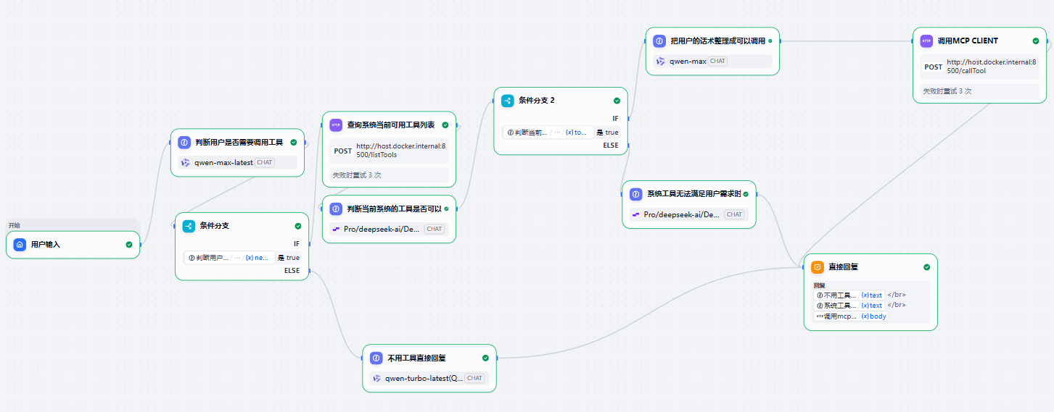
Task: Click the orange answer icon of 直接回复 node
Action: 818,267
